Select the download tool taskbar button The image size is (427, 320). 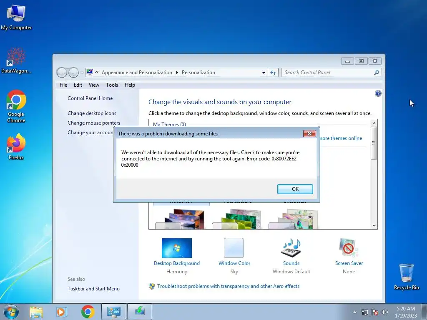(140, 312)
